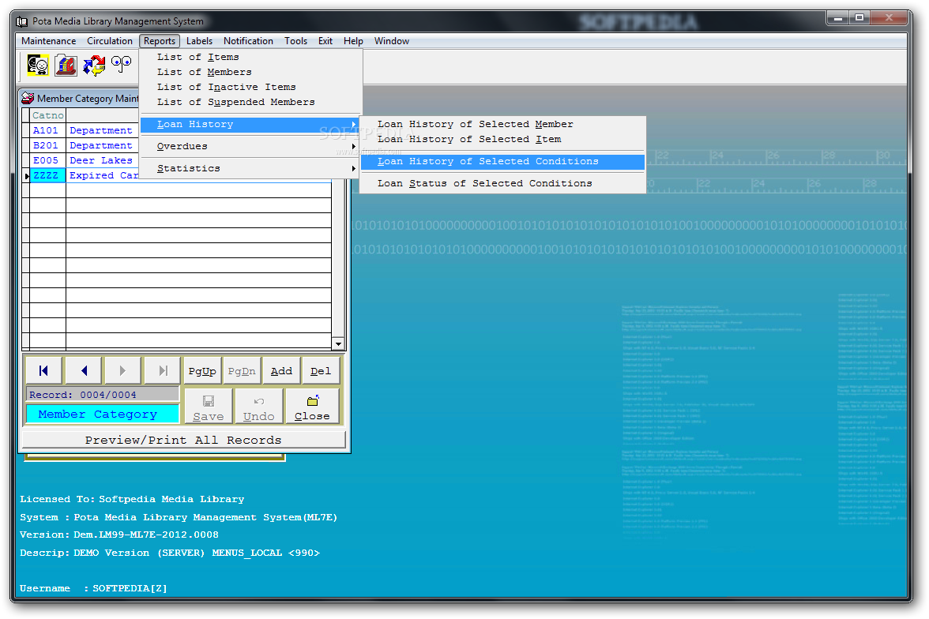This screenshot has width=929, height=619.
Task: Open the Circulation menu
Action: 110,41
